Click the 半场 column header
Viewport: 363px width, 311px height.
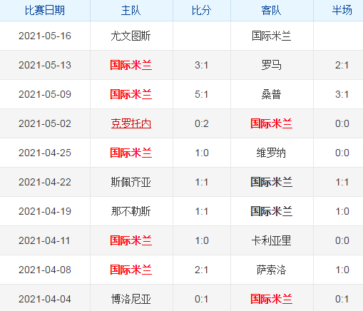click(342, 11)
